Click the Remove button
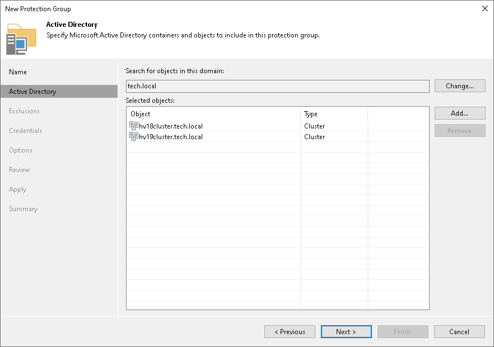 pos(460,130)
